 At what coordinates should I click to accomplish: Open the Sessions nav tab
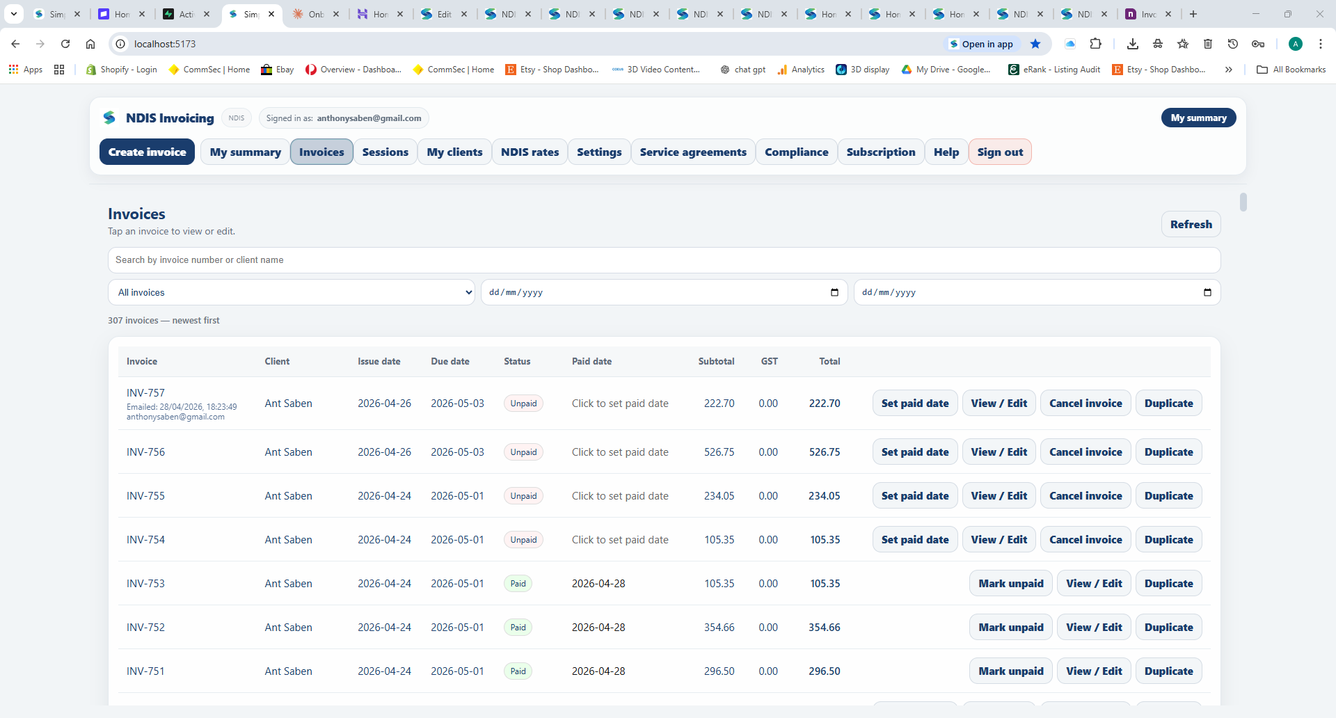[x=385, y=152]
